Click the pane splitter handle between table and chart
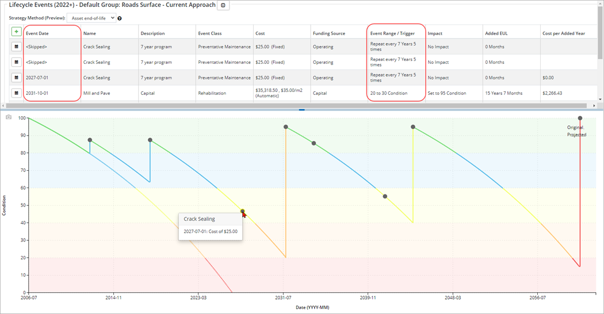The height and width of the screenshot is (314, 604). (301, 110)
